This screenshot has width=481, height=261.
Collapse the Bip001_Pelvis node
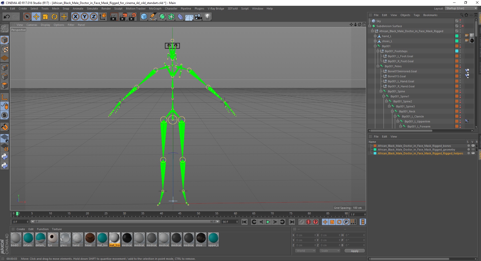pos(378,66)
